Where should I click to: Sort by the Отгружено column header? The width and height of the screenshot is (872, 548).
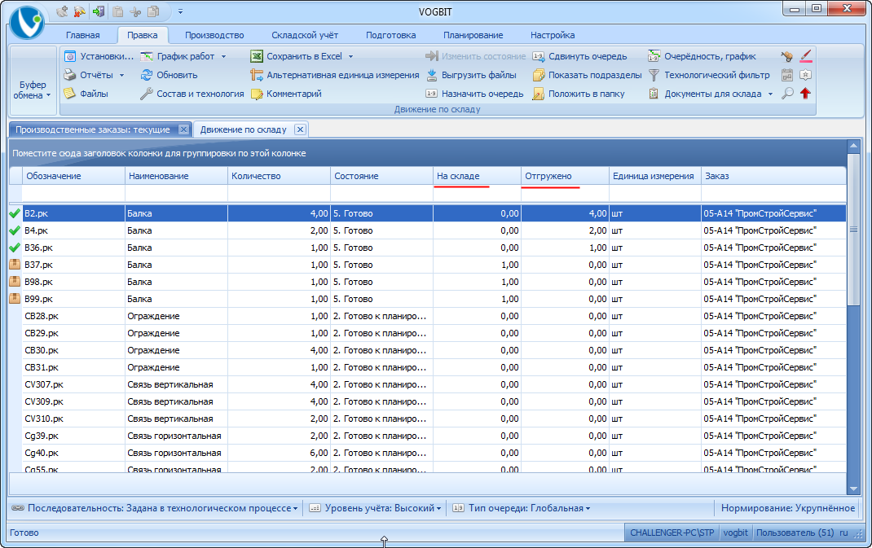click(565, 176)
